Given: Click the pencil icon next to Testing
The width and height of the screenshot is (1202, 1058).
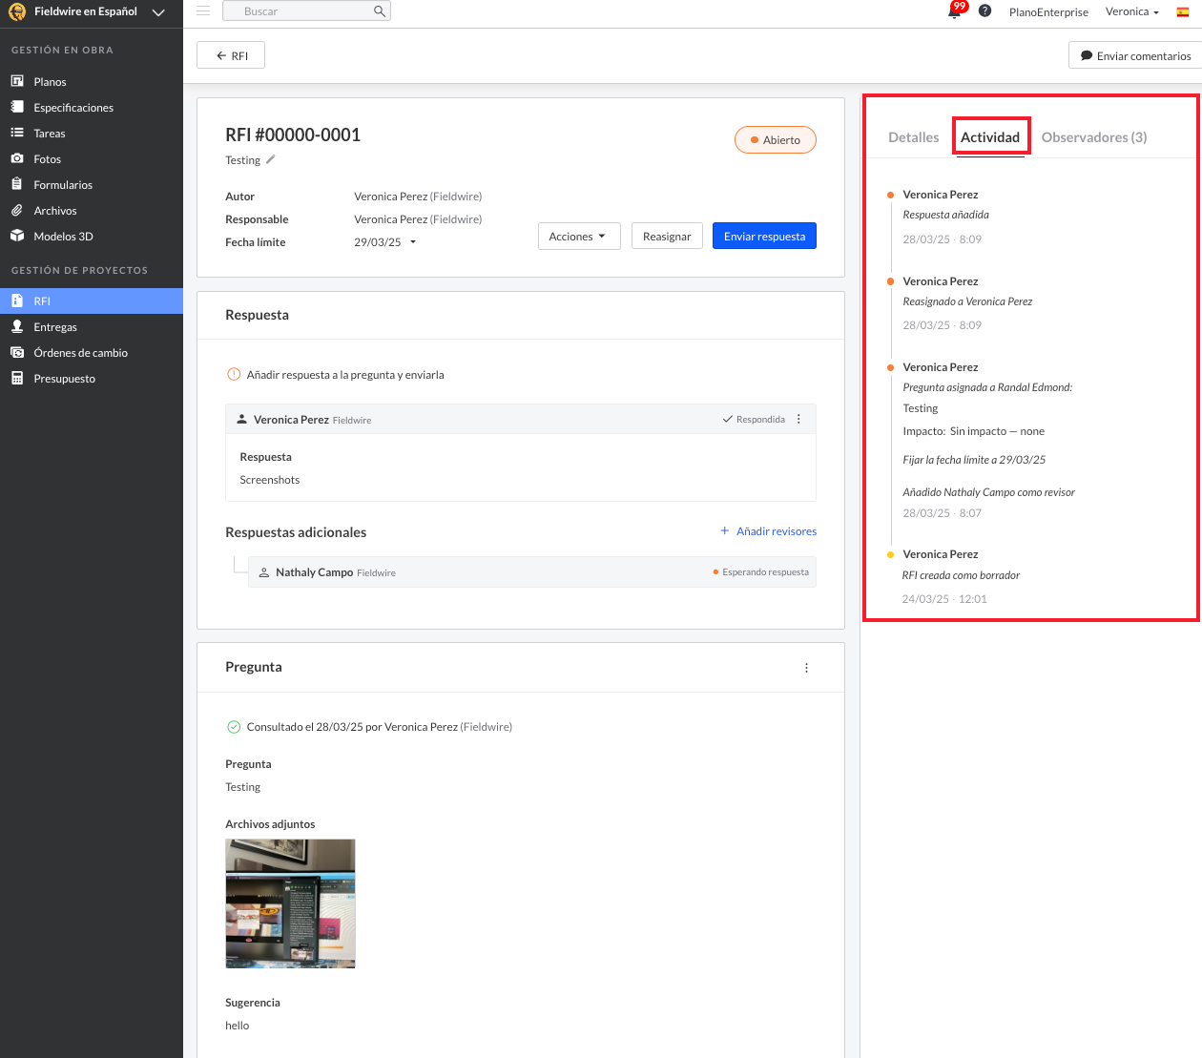Looking at the screenshot, I should click(x=271, y=160).
